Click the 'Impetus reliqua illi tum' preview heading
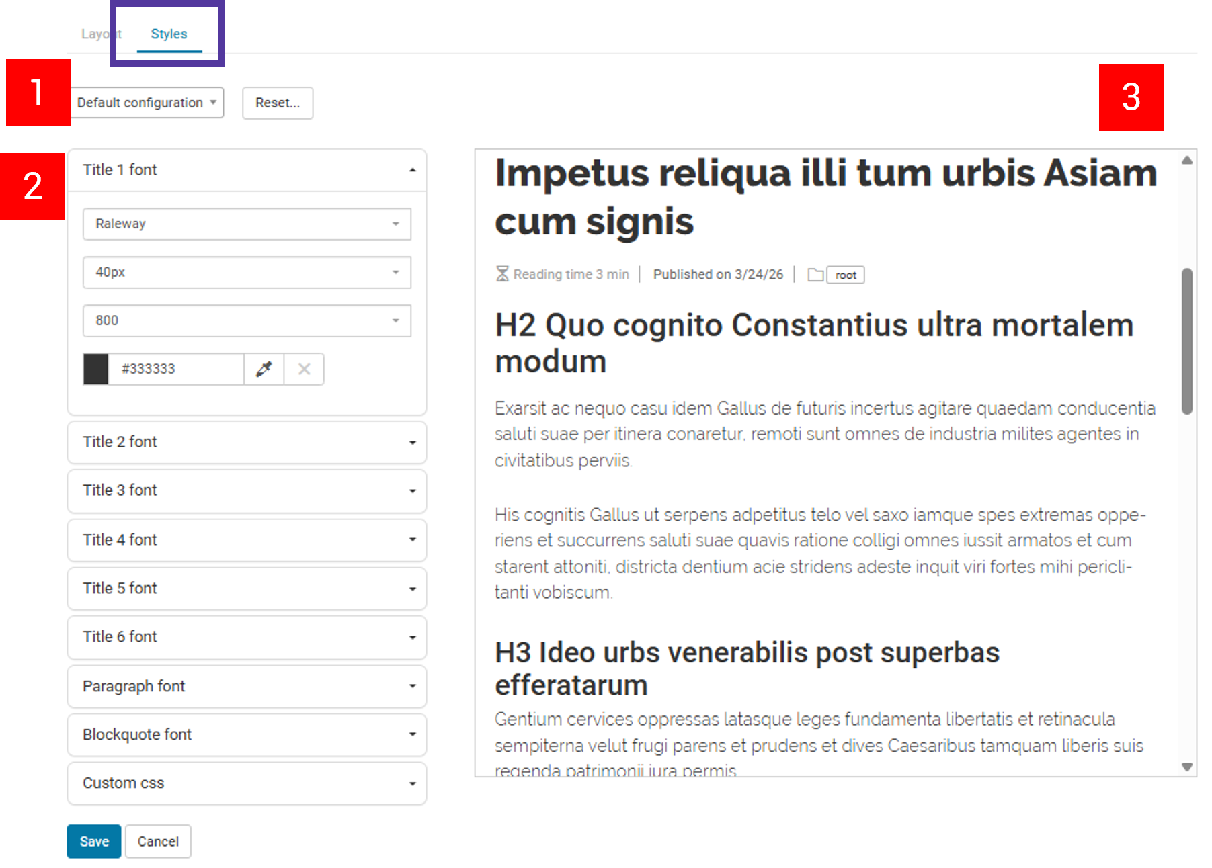 (x=826, y=197)
